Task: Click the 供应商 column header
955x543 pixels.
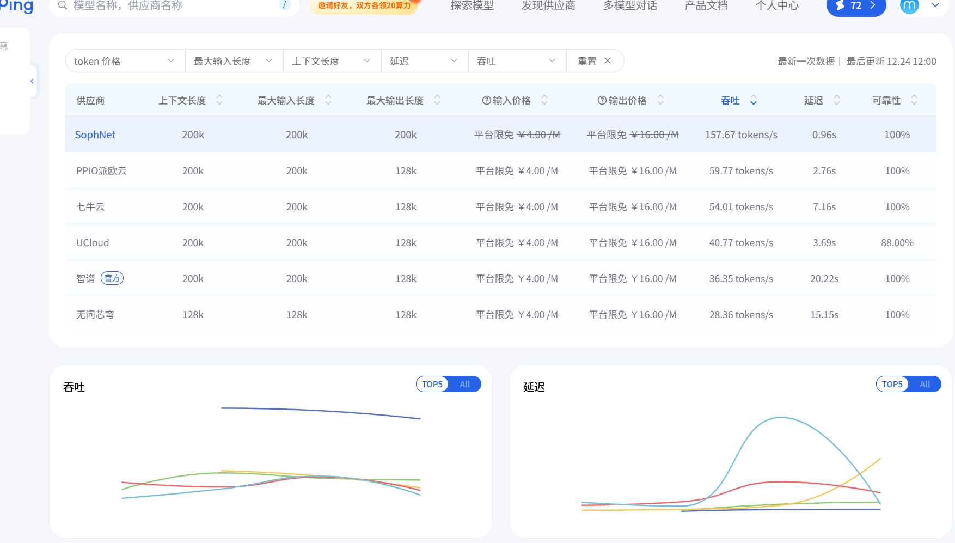Action: click(90, 100)
